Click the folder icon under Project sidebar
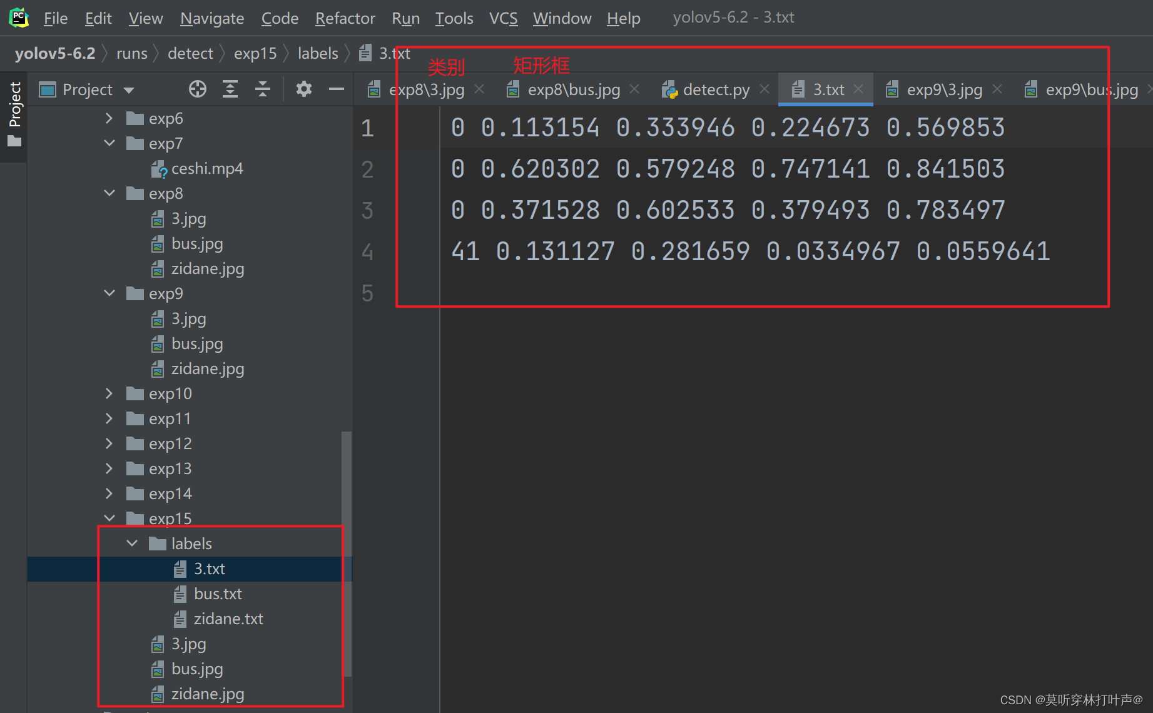Image resolution: width=1153 pixels, height=713 pixels. coord(14,141)
